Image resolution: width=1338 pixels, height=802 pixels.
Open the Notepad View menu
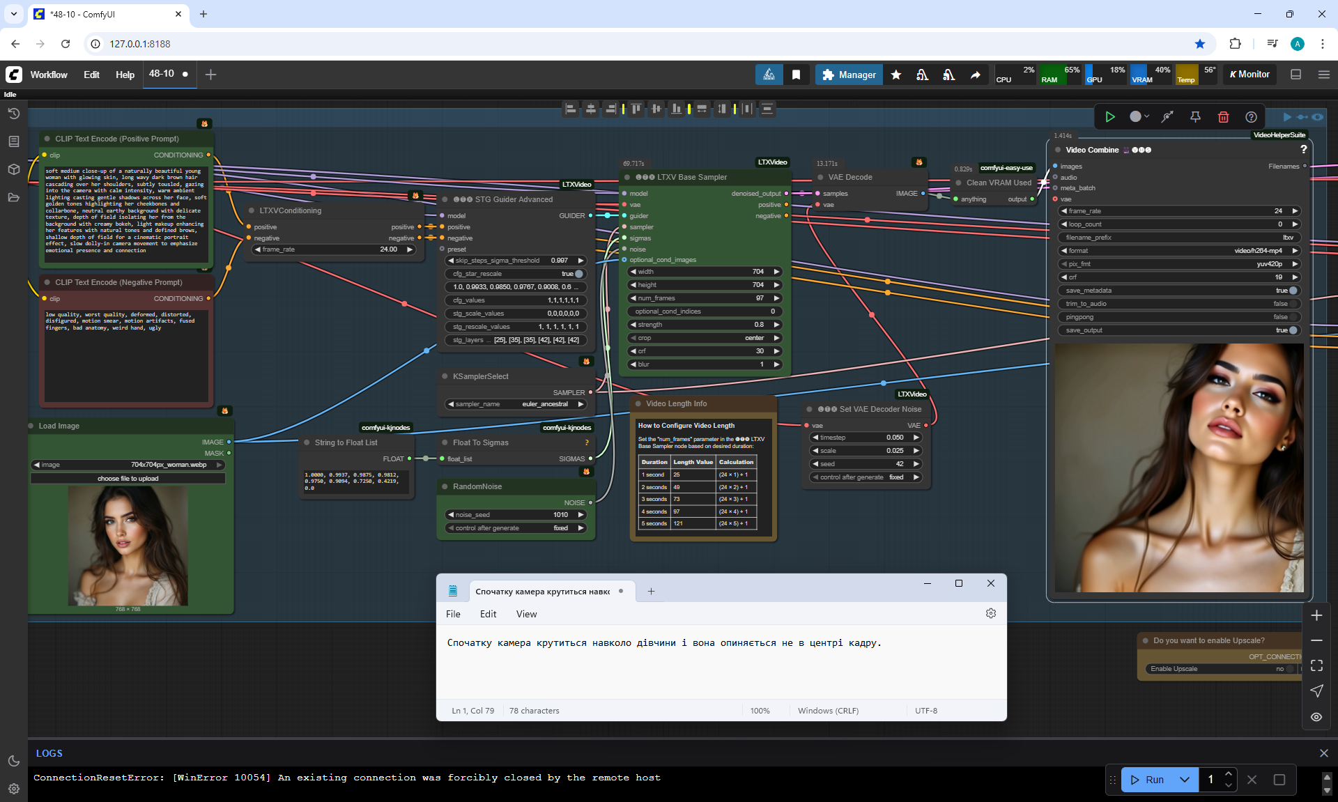526,614
